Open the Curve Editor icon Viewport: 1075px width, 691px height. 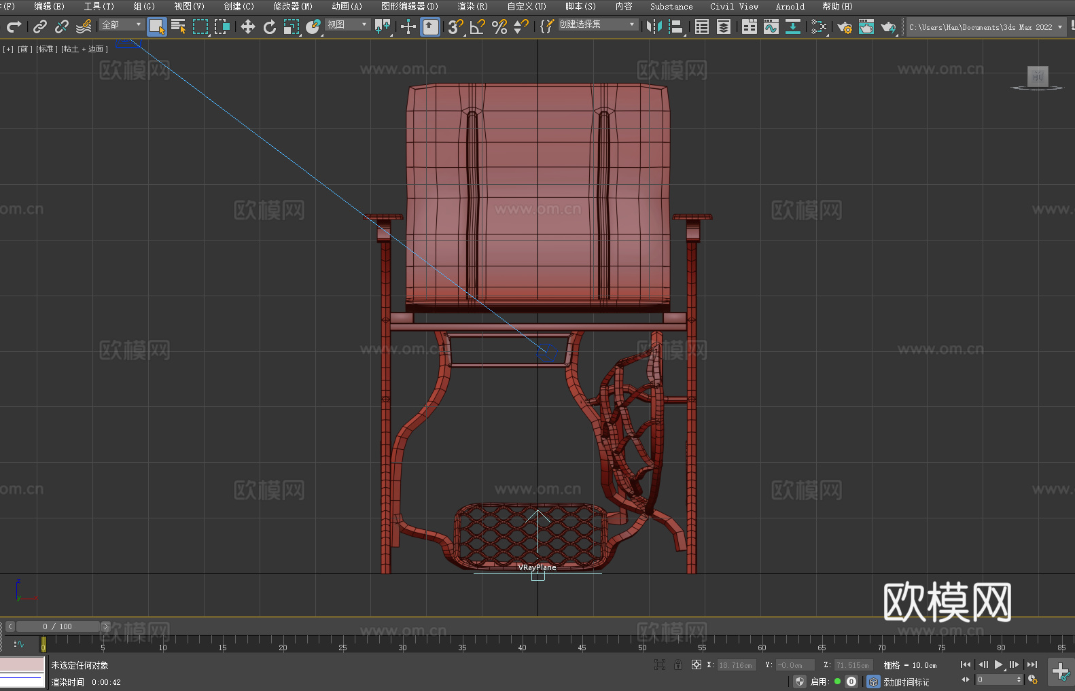[x=771, y=26]
